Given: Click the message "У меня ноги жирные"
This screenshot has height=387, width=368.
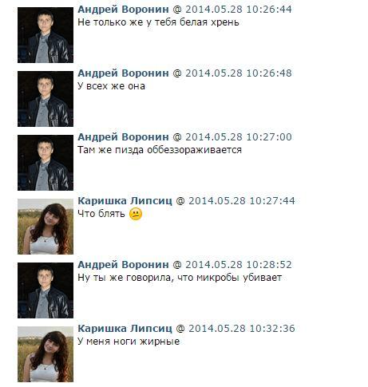Looking at the screenshot, I should [x=129, y=342].
